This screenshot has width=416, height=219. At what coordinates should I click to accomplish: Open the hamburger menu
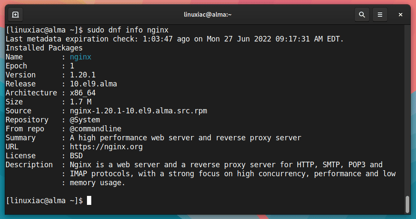tap(380, 15)
